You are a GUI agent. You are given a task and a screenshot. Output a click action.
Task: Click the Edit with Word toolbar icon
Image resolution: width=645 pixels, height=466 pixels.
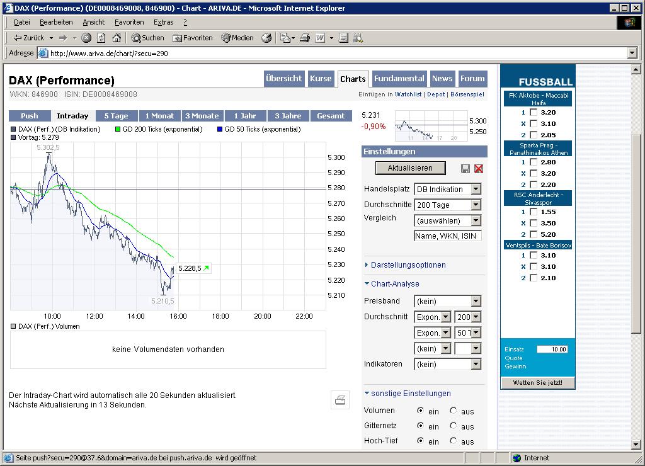(x=320, y=38)
